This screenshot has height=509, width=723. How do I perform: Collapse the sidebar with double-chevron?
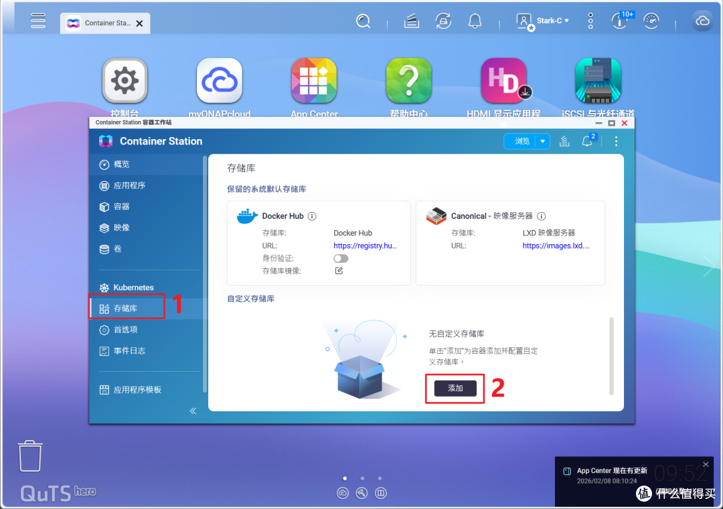point(193,411)
